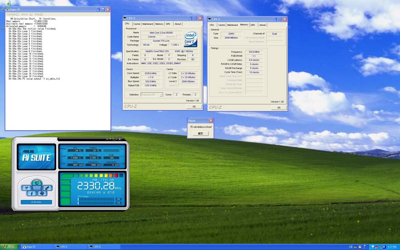Click the red segment of the AI Suite meter
The image size is (400, 250).
tap(116, 175)
